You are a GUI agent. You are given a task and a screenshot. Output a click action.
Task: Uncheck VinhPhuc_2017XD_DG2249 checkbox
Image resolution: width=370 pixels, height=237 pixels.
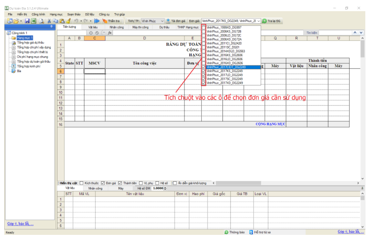click(204, 83)
